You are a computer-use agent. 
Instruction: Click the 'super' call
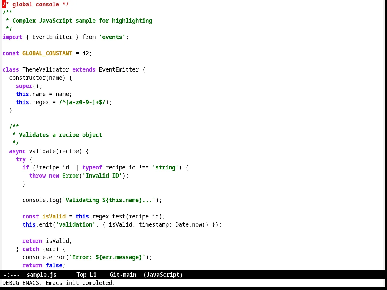pos(24,86)
